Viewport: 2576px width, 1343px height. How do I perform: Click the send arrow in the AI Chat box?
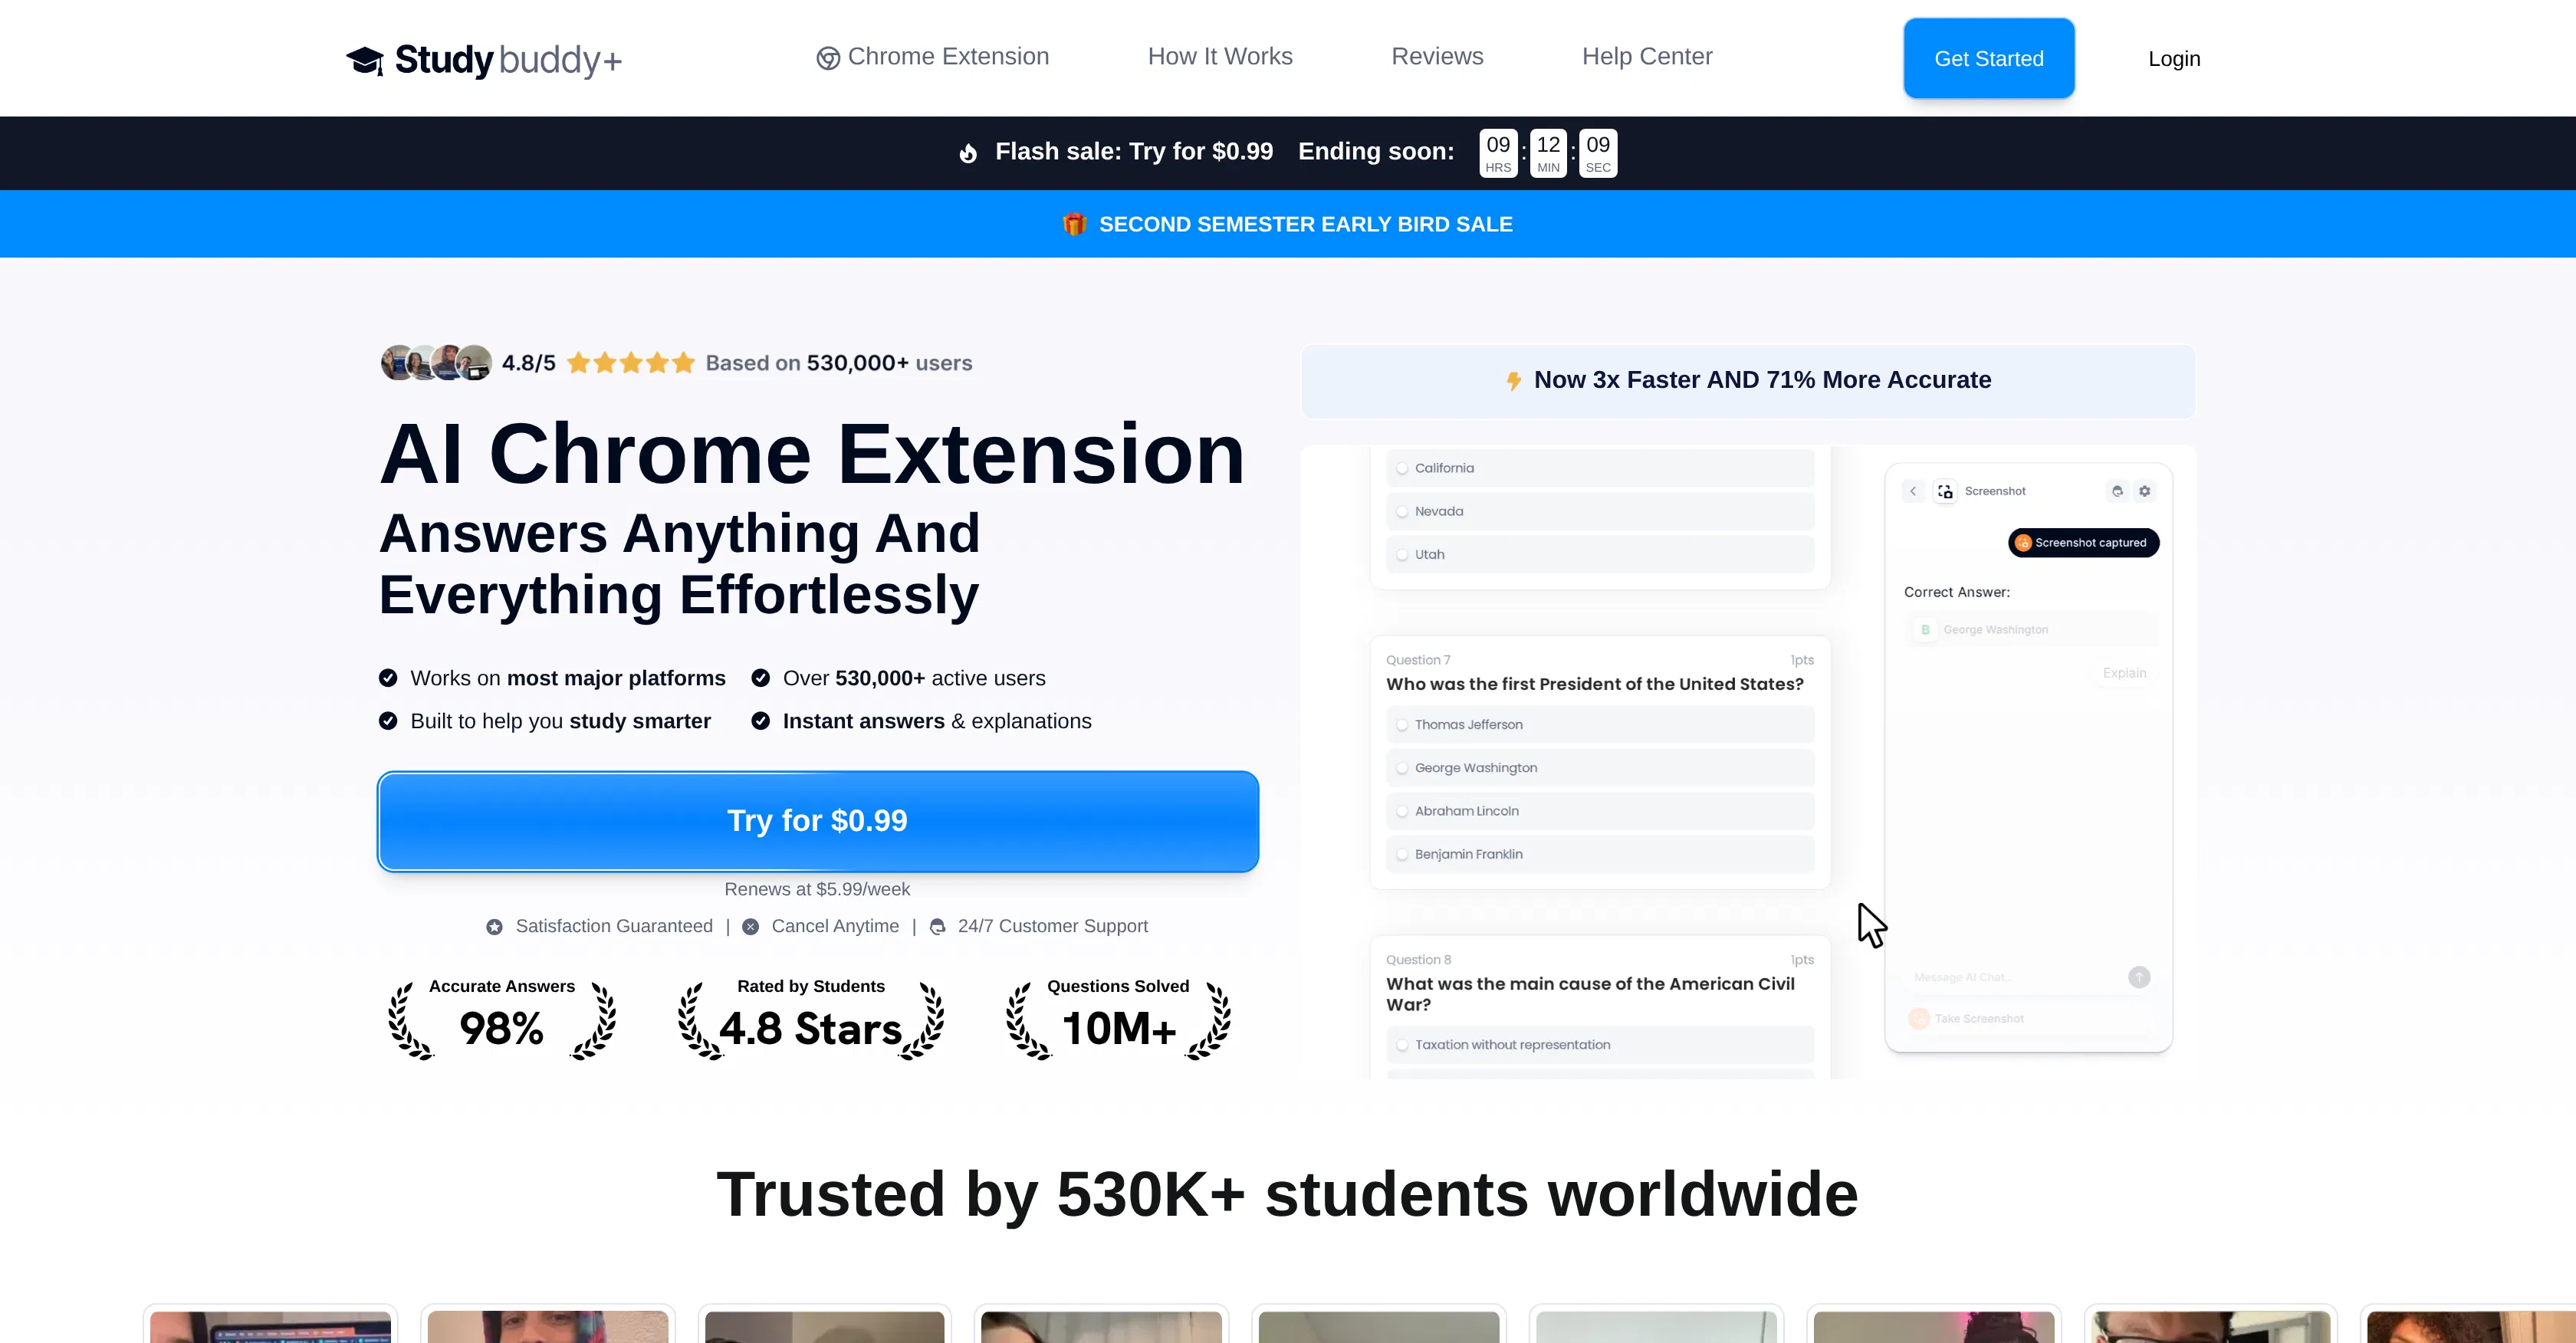[2138, 977]
